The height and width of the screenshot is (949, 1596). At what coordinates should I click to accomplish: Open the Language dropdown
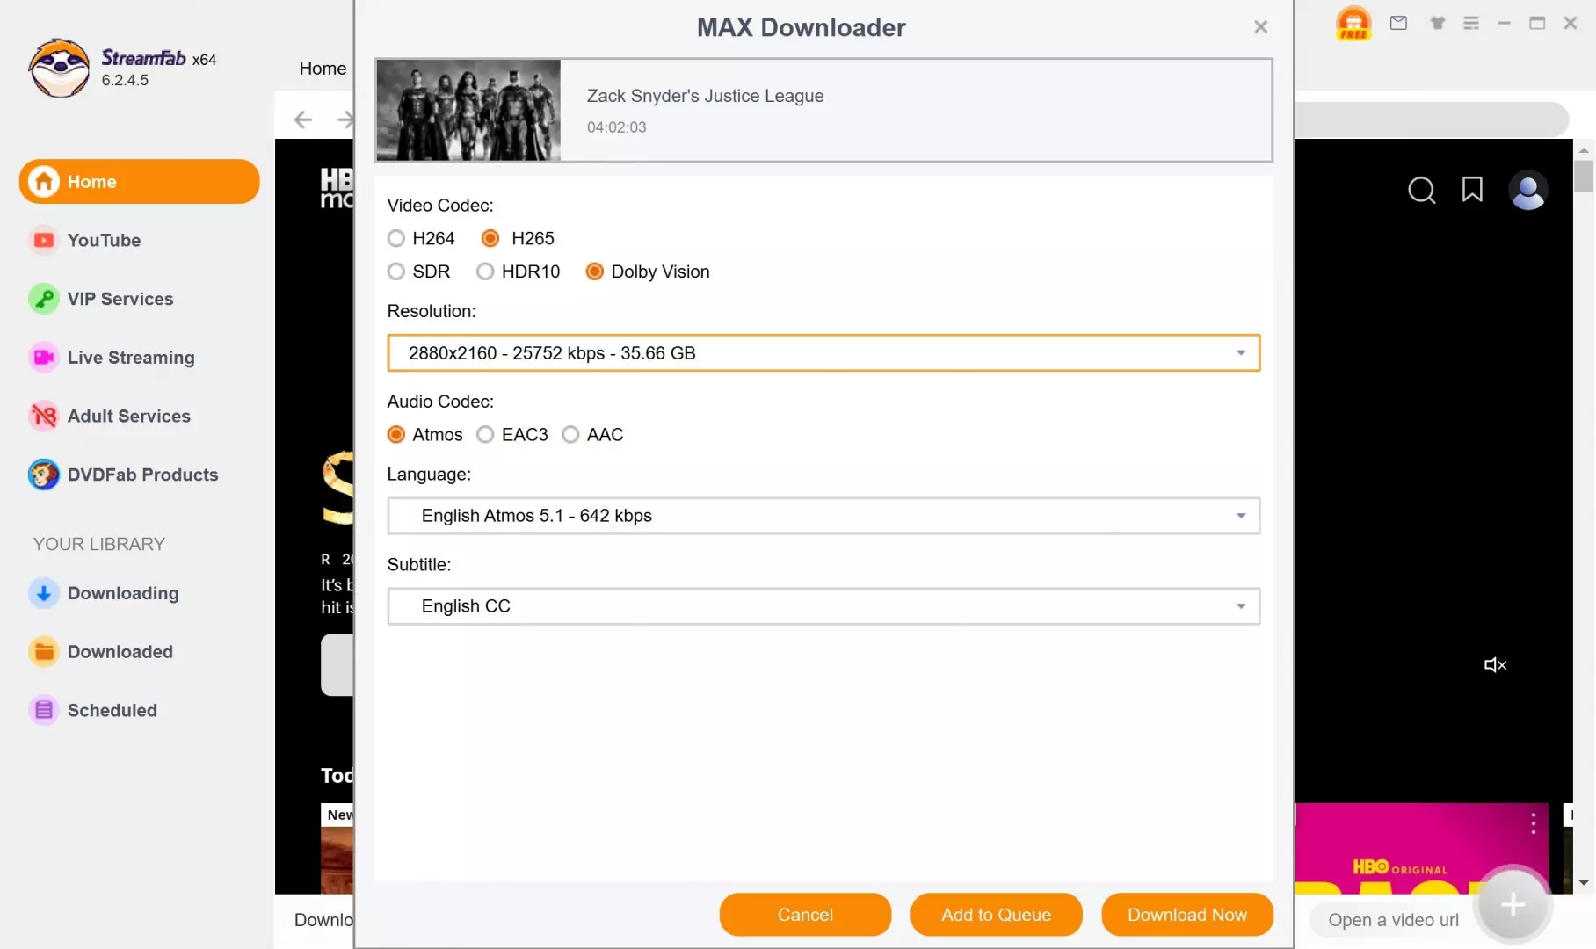pos(1240,516)
